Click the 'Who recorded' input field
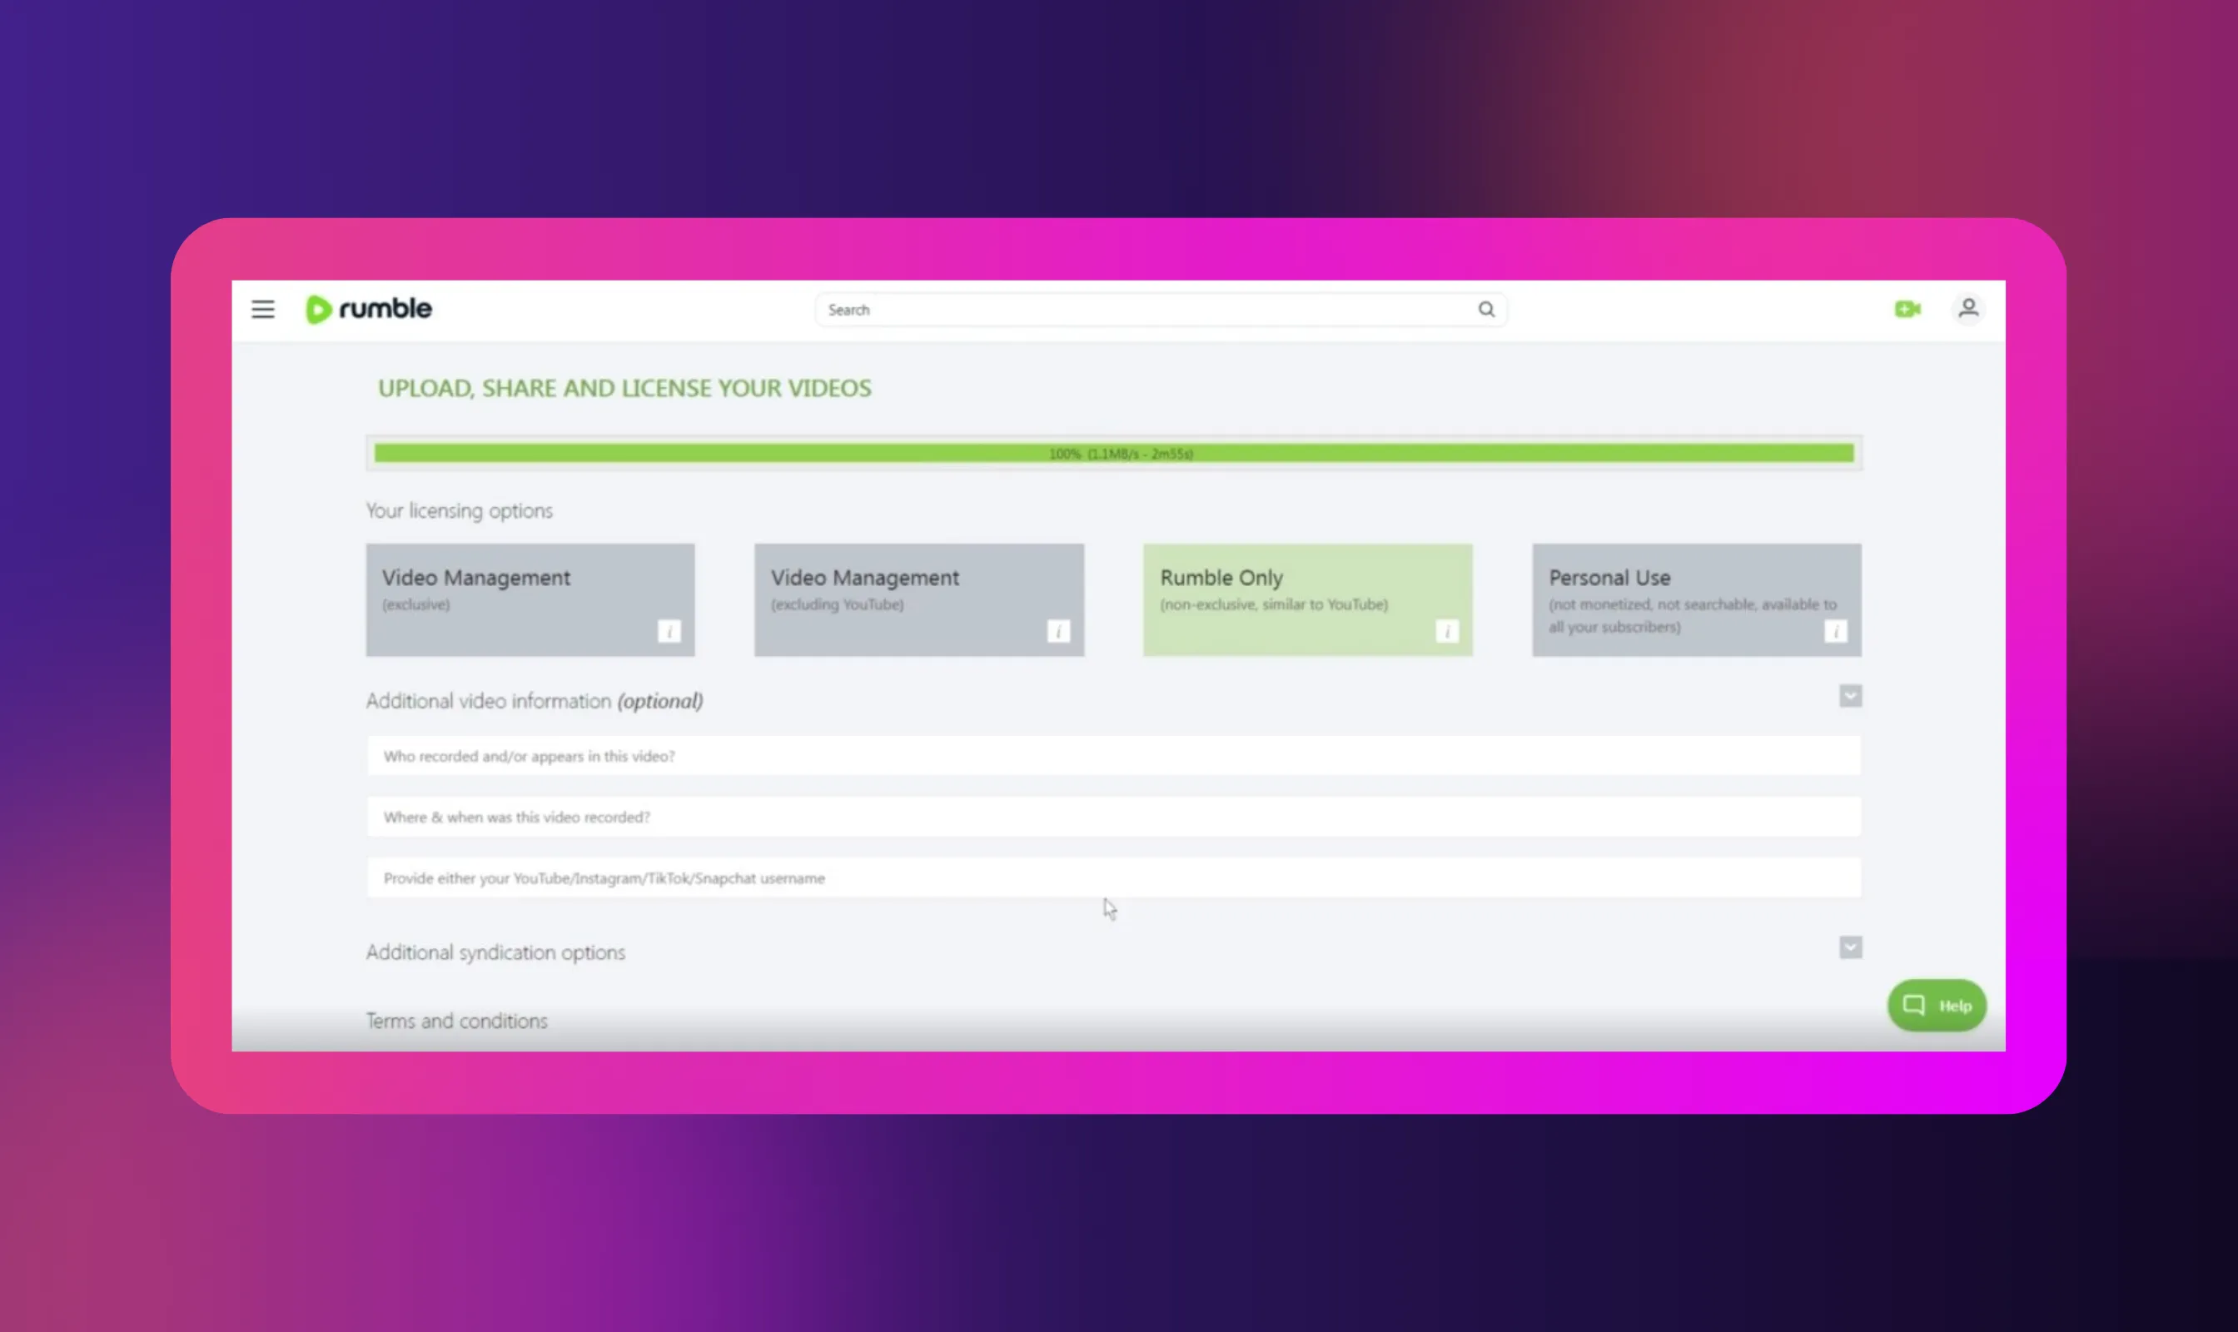This screenshot has height=1332, width=2238. [x=1113, y=756]
